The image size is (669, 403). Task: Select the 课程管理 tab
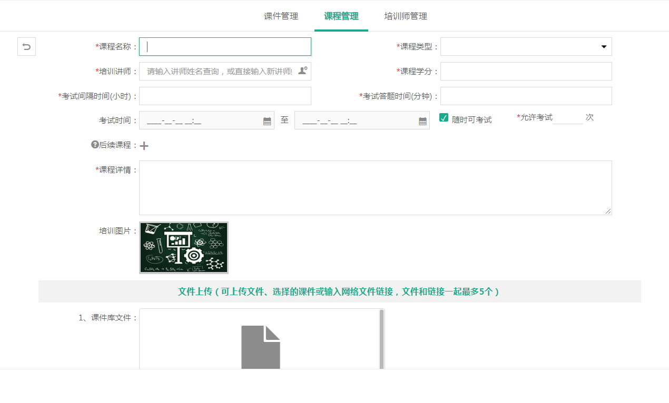coord(341,16)
